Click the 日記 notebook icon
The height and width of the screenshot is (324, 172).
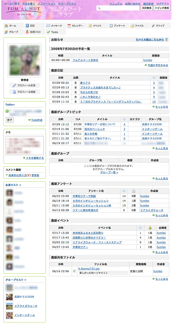(27, 25)
